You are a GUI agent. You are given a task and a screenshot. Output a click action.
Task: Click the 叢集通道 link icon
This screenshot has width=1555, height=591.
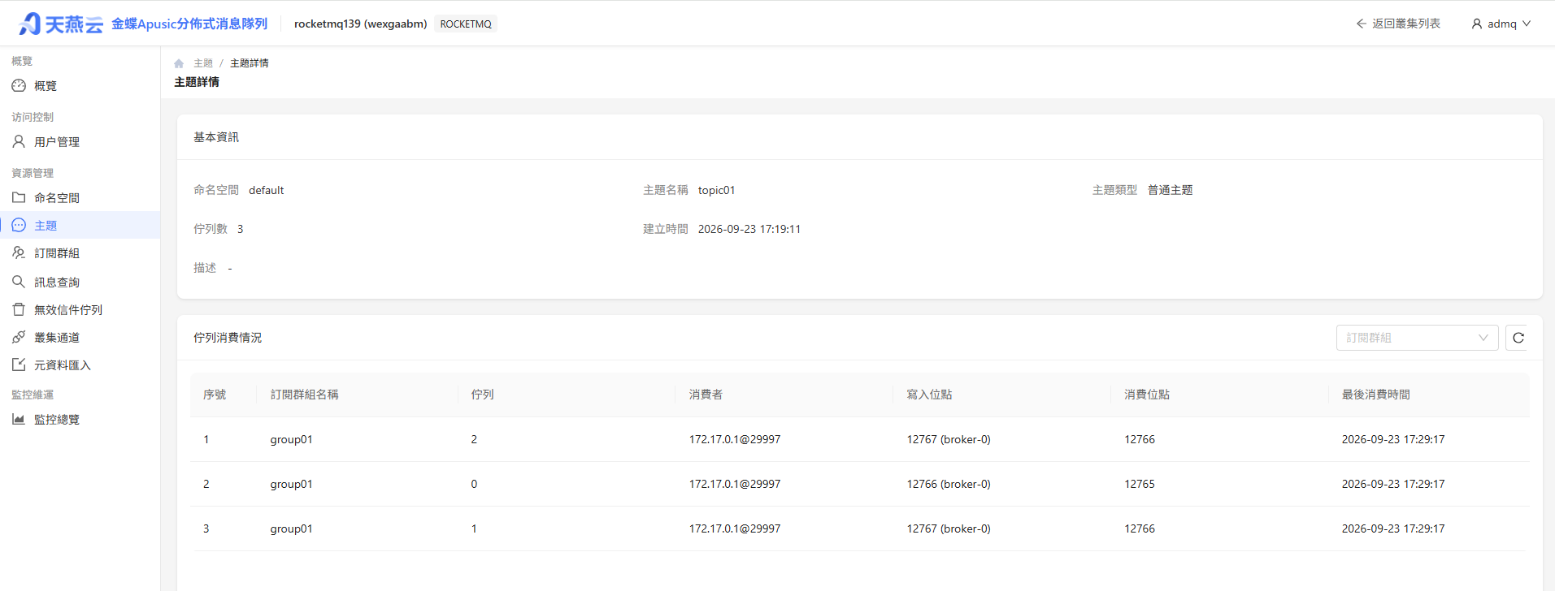(19, 337)
